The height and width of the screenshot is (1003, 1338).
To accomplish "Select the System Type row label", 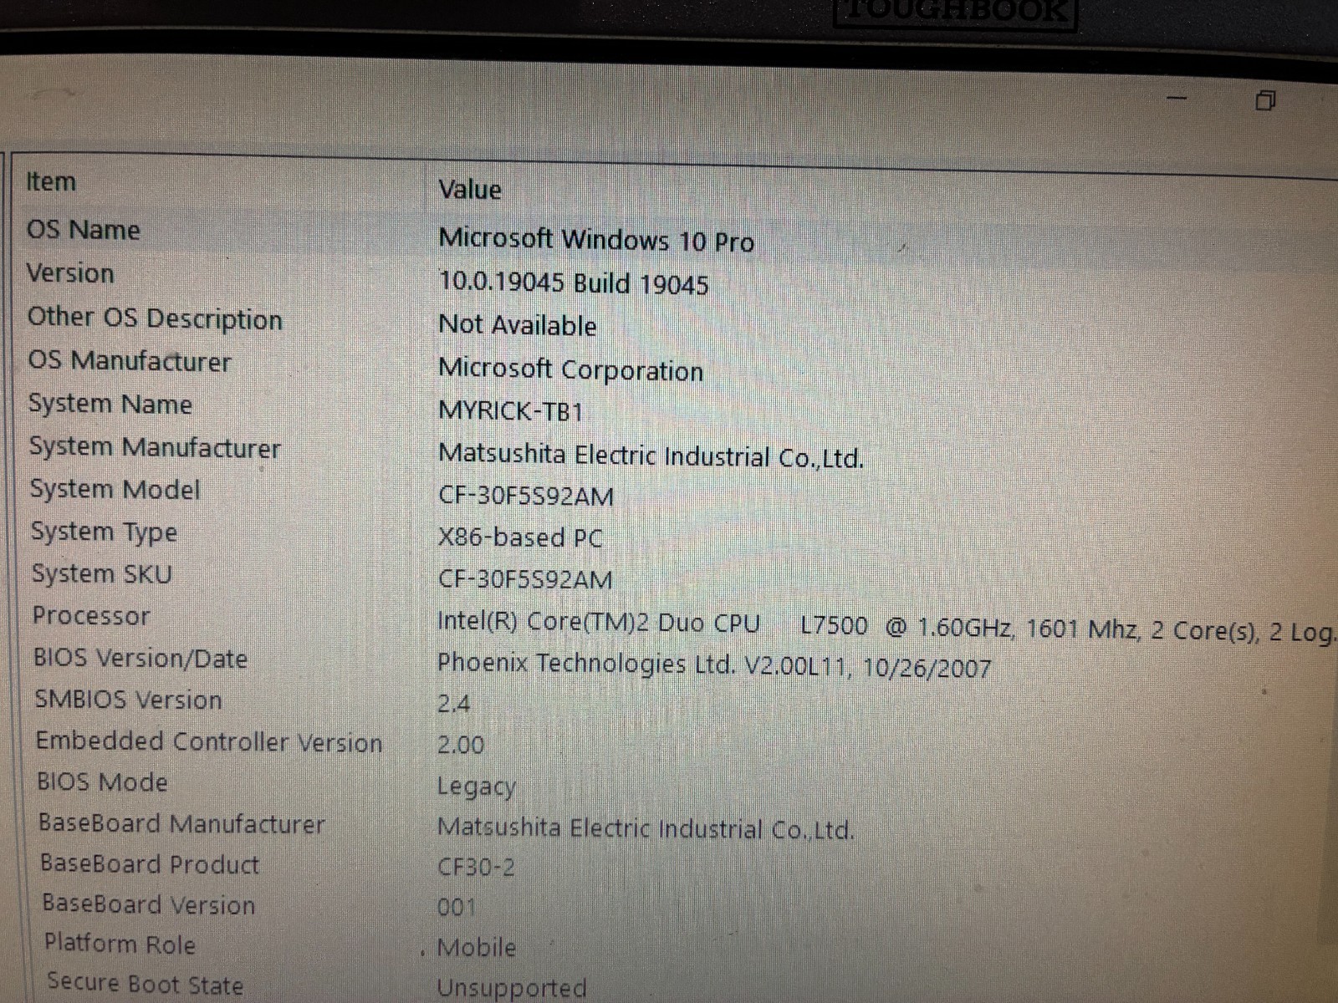I will pos(105,532).
